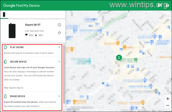Click the Erase Device icon

coord(5,96)
